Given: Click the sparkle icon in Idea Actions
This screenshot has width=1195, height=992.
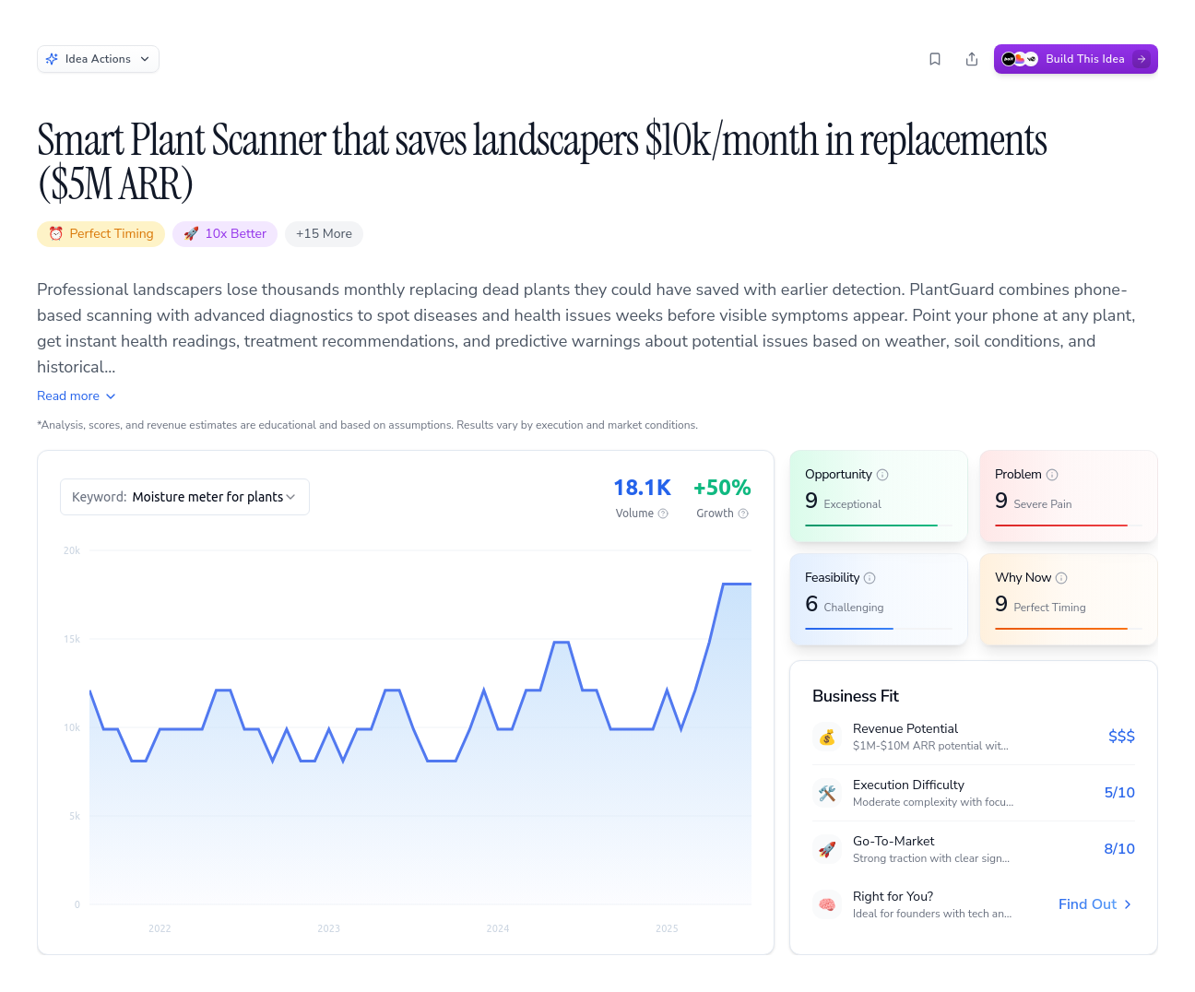Looking at the screenshot, I should pyautogui.click(x=53, y=59).
